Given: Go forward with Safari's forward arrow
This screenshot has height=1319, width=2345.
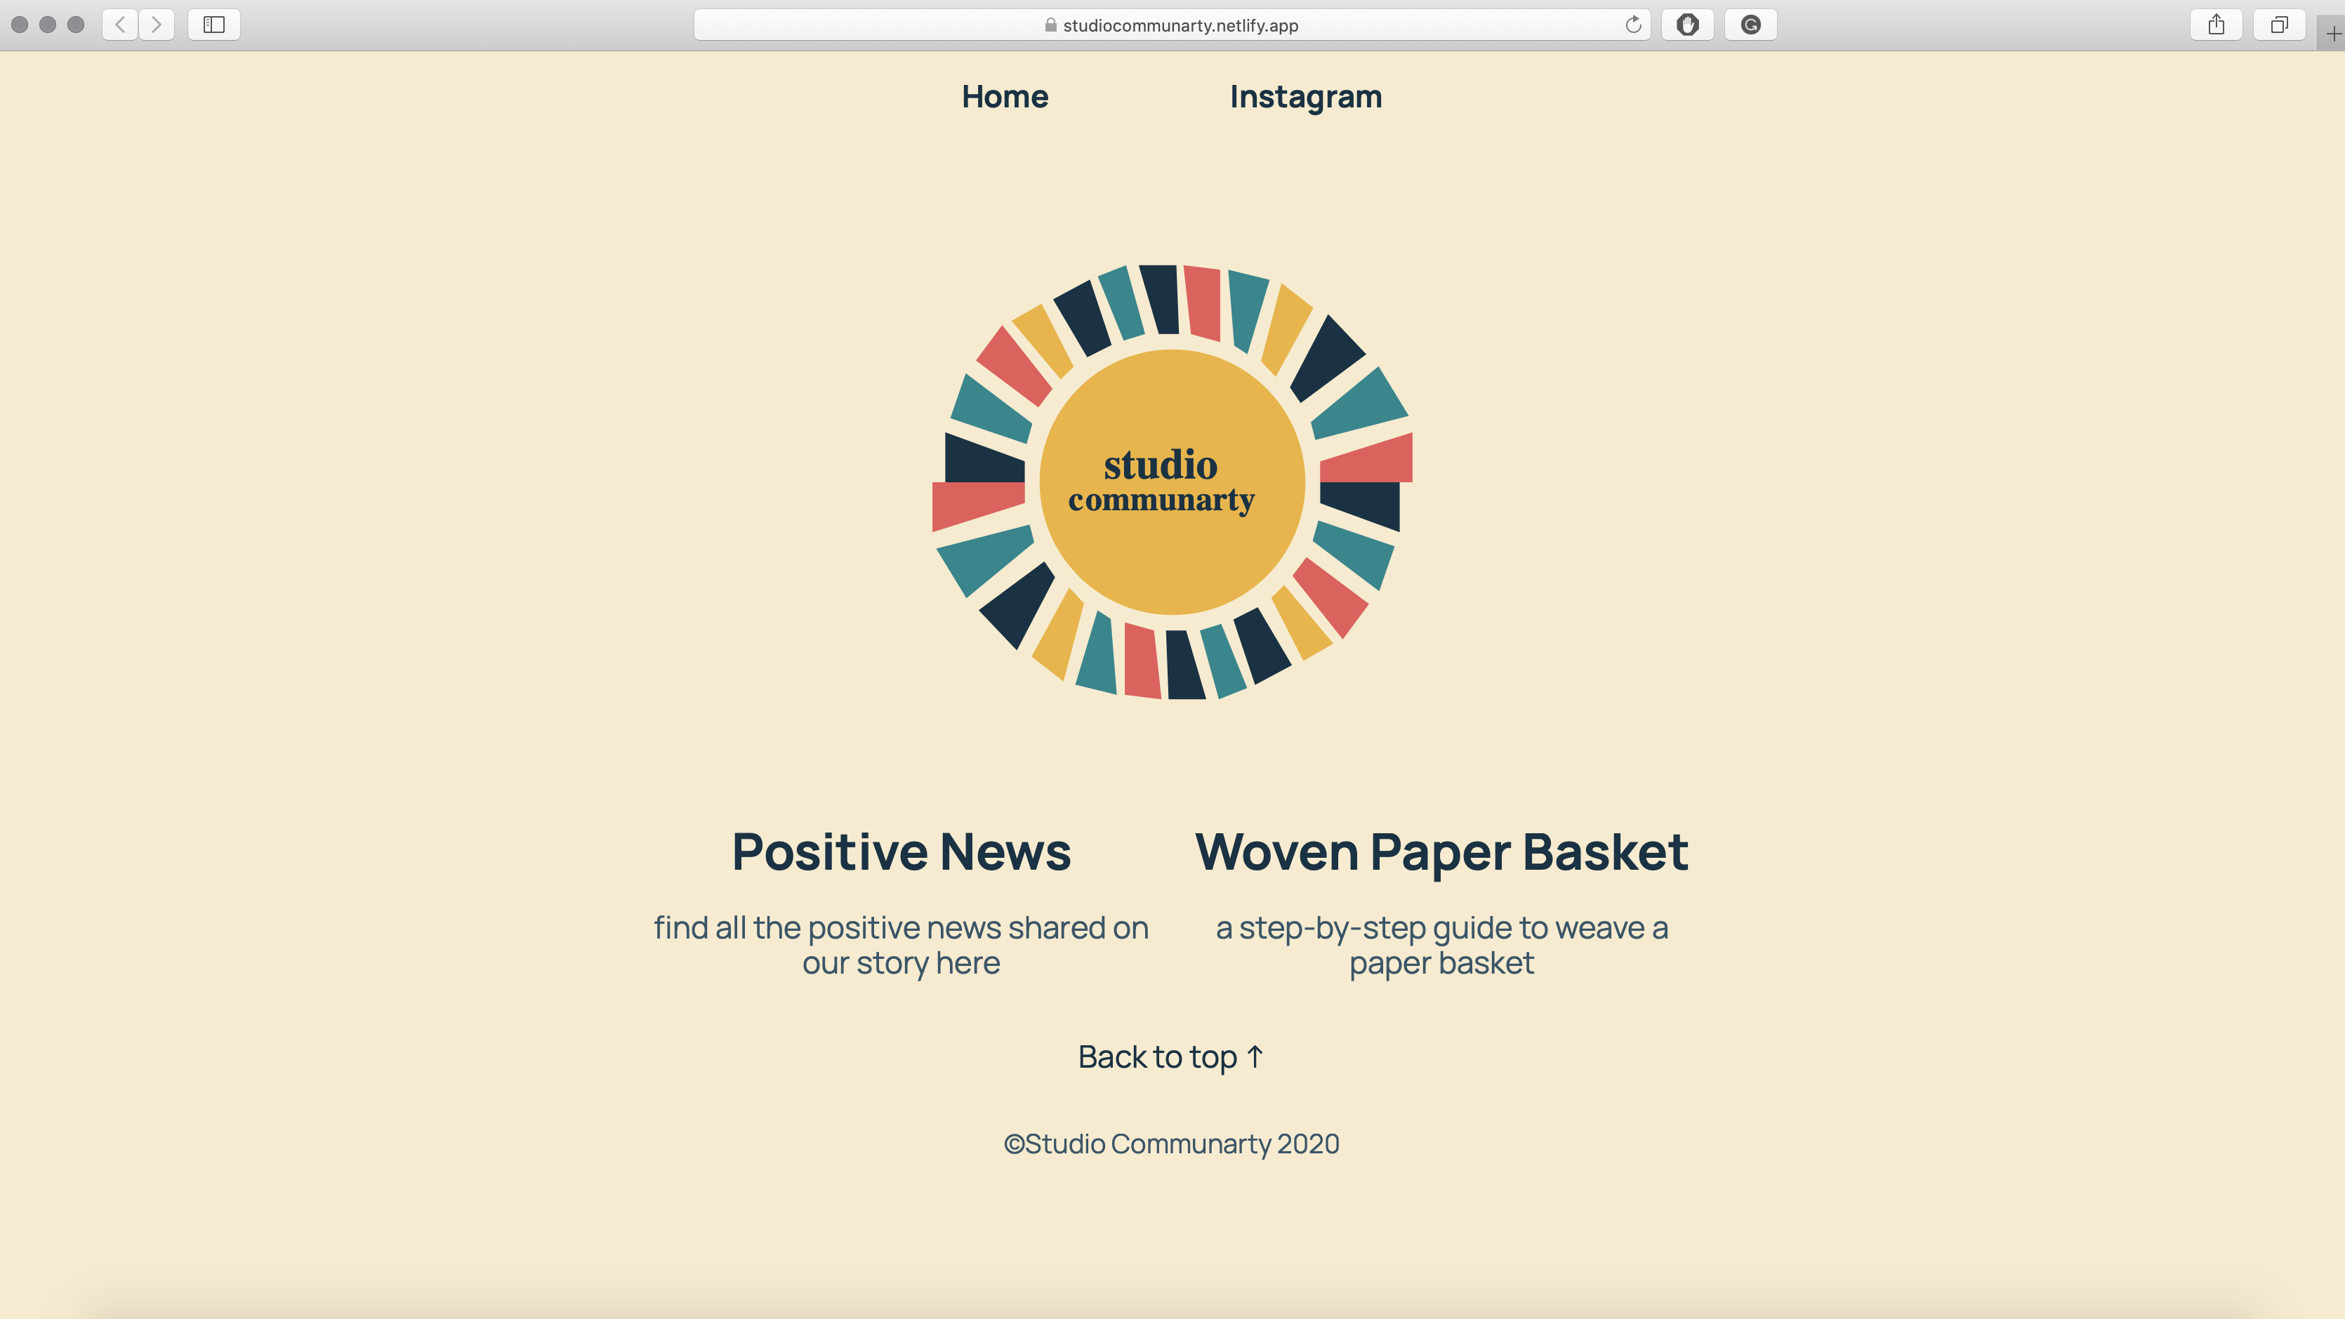Looking at the screenshot, I should (x=157, y=25).
